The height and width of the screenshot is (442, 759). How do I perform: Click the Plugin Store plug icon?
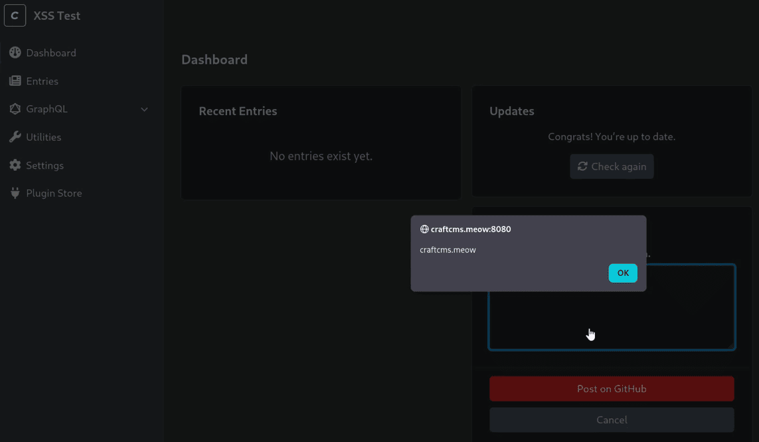tap(15, 193)
